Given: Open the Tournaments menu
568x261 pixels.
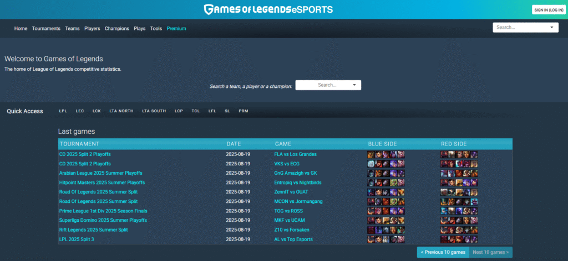Looking at the screenshot, I should (x=46, y=29).
